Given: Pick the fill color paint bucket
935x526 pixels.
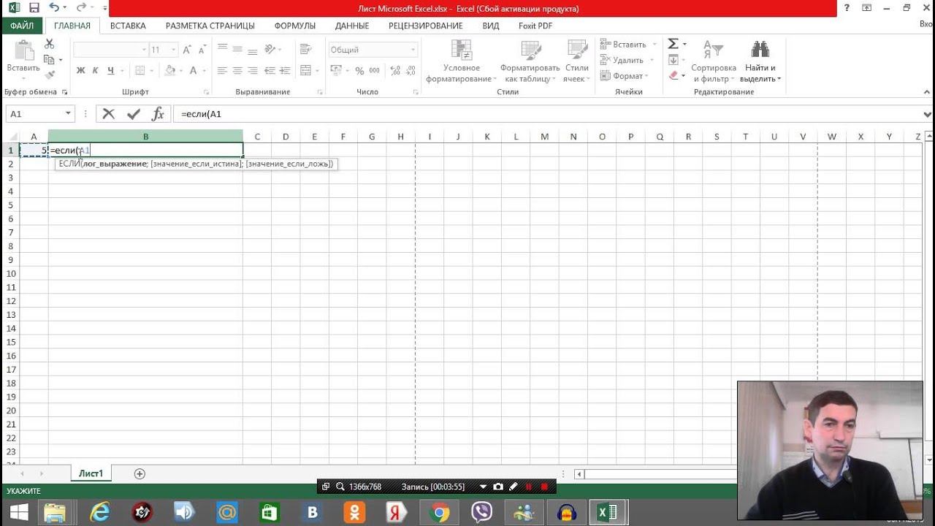Looking at the screenshot, I should tap(169, 71).
